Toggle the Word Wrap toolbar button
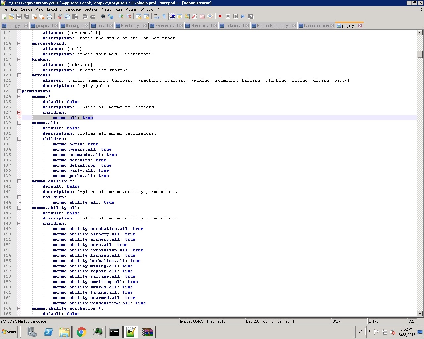 (157, 16)
